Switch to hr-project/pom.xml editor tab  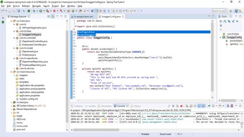[x=83, y=16]
